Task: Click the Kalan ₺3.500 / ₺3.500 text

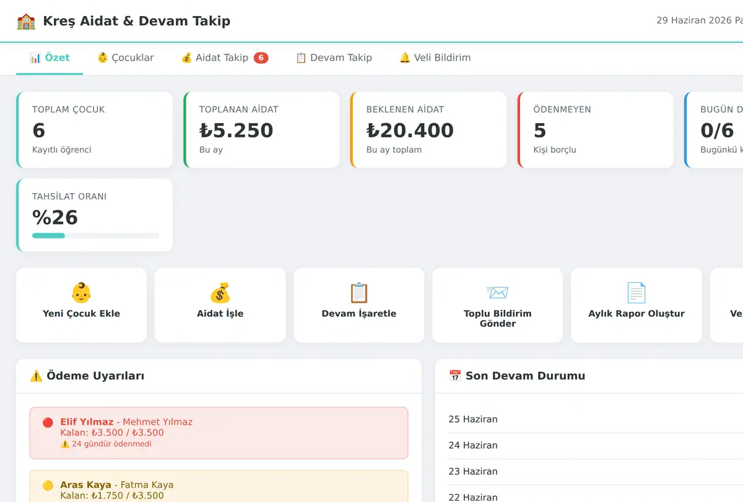Action: tap(112, 433)
